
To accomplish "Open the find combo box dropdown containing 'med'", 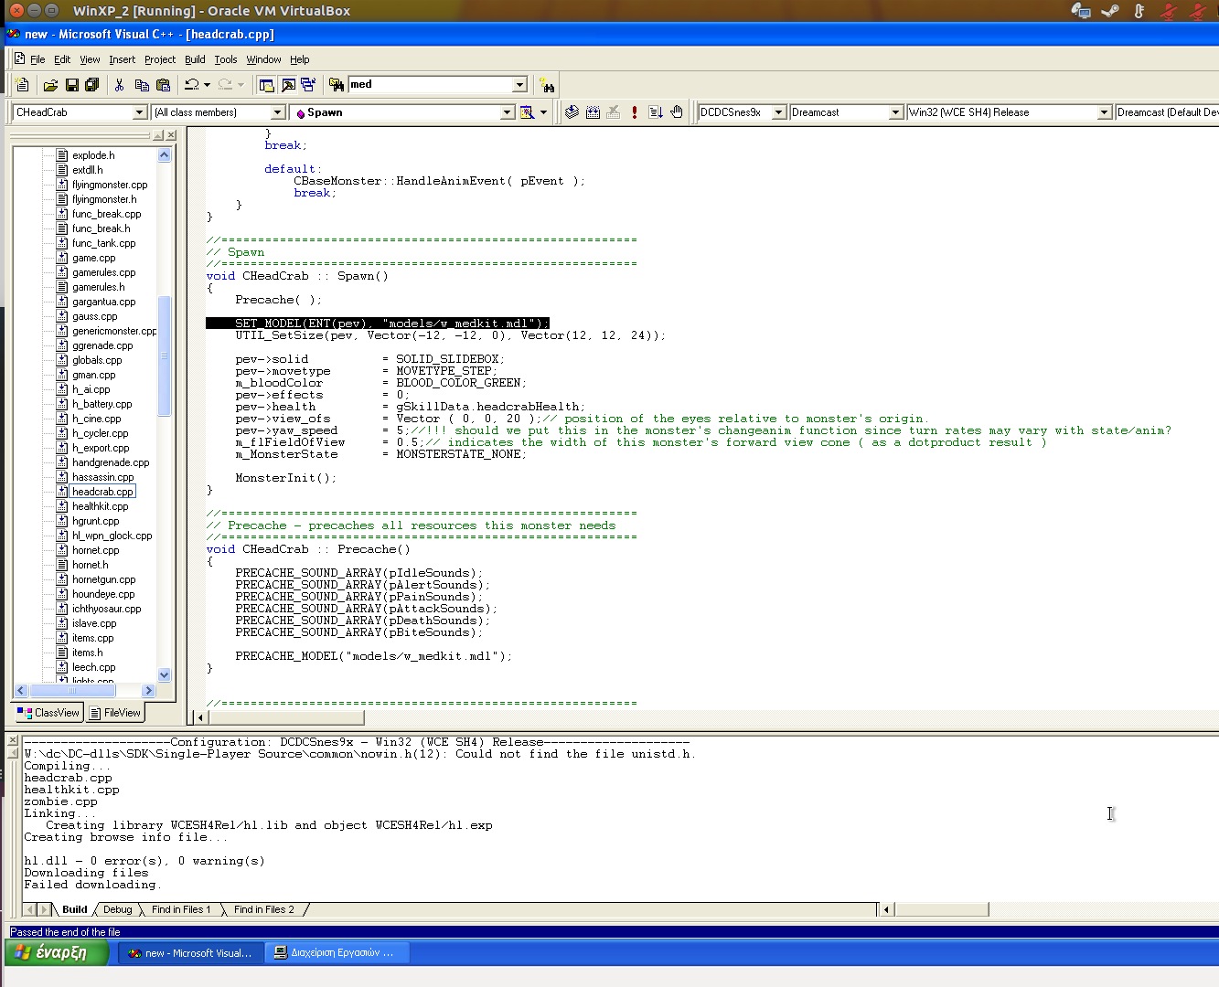I will [x=519, y=85].
